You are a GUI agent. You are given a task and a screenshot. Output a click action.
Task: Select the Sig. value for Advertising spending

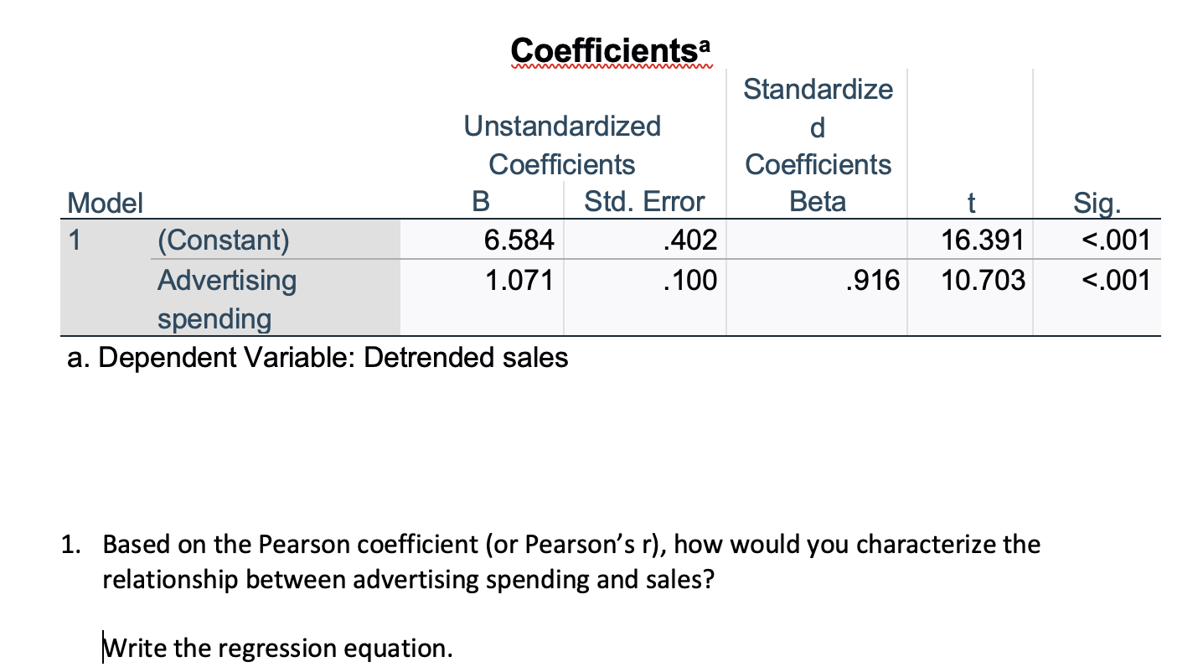pyautogui.click(x=1116, y=279)
